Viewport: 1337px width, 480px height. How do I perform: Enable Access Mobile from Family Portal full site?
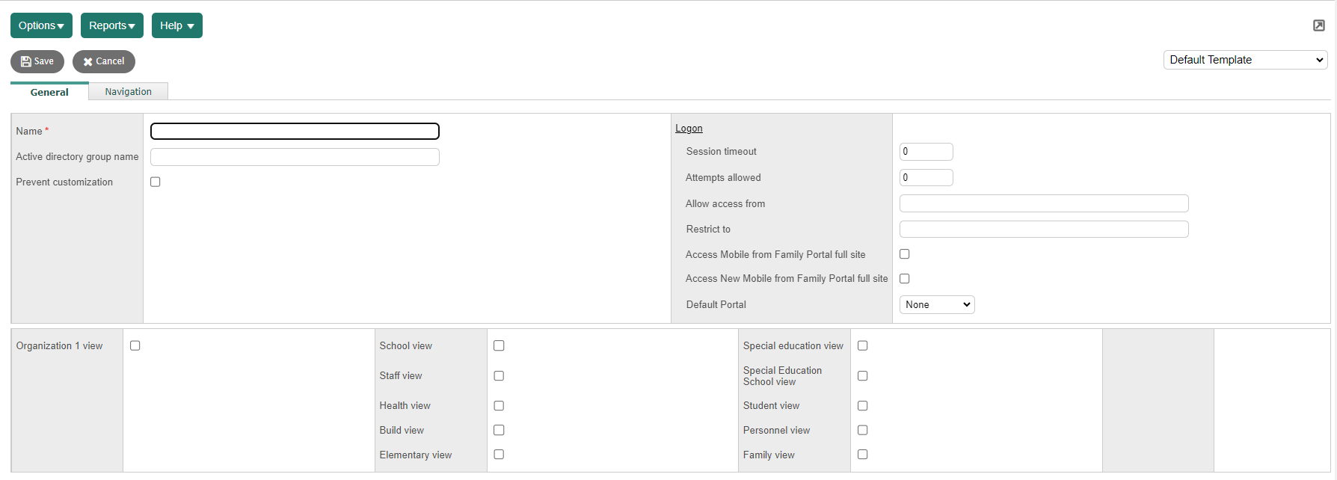coord(905,254)
